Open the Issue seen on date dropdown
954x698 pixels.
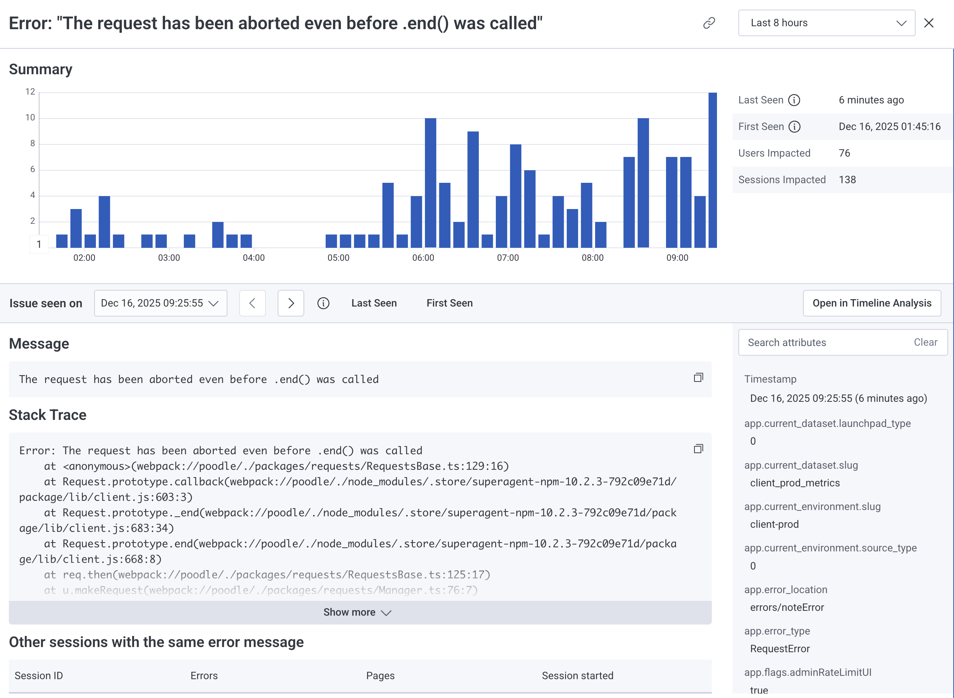(x=161, y=303)
